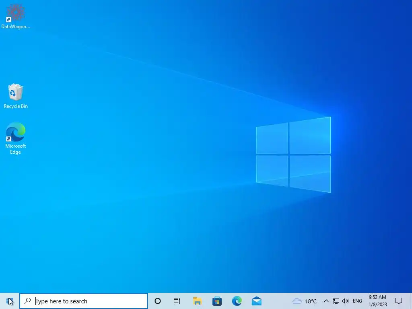Launch File Explorer from the taskbar
The image size is (412, 309).
197,301
